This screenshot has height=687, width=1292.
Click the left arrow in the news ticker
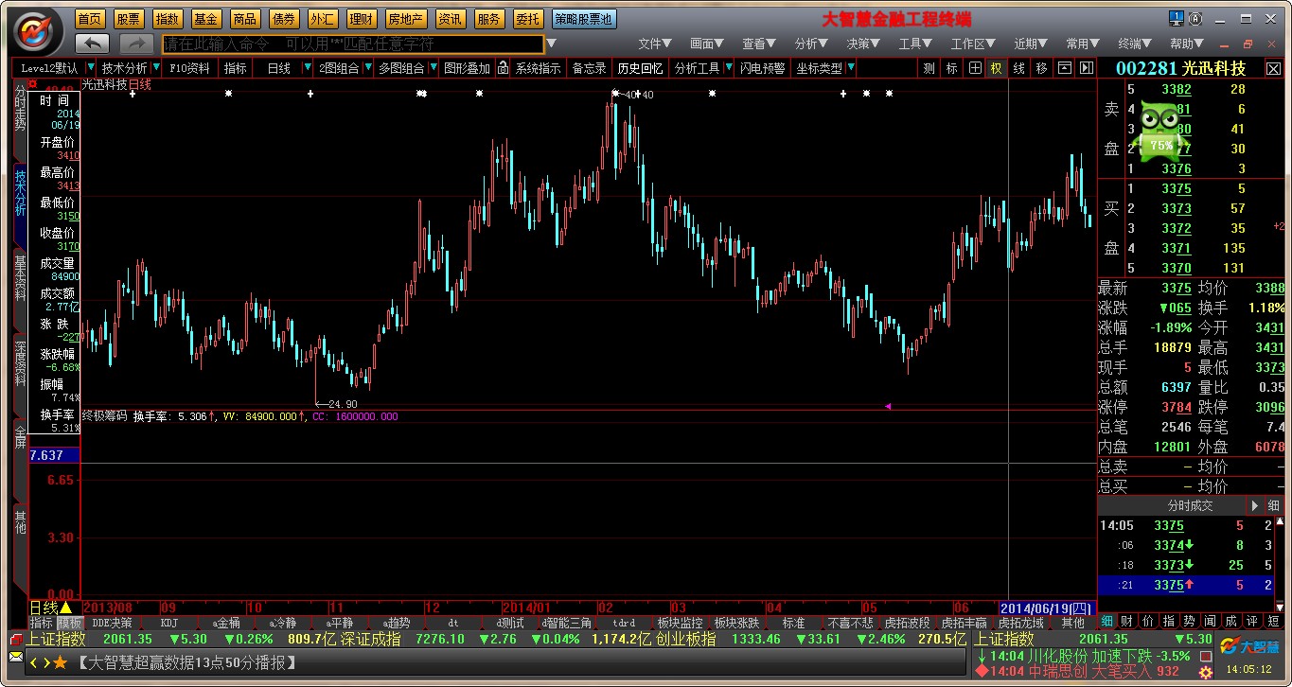[33, 662]
